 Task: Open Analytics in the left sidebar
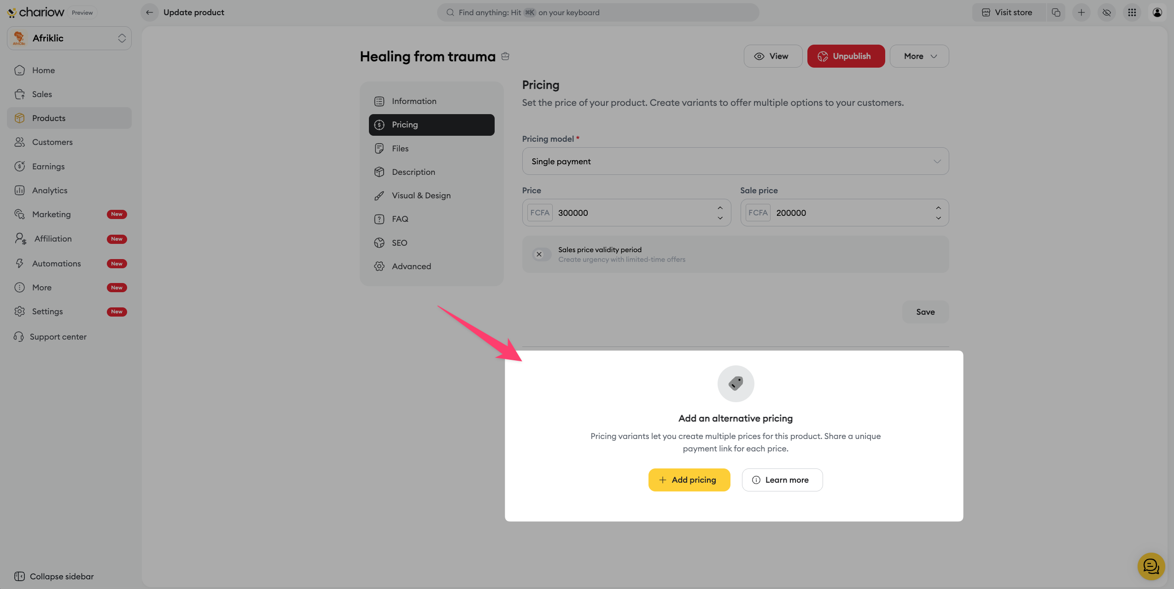(50, 191)
